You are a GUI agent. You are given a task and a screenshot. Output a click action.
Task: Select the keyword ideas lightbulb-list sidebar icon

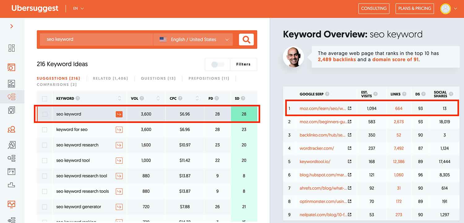12,97
